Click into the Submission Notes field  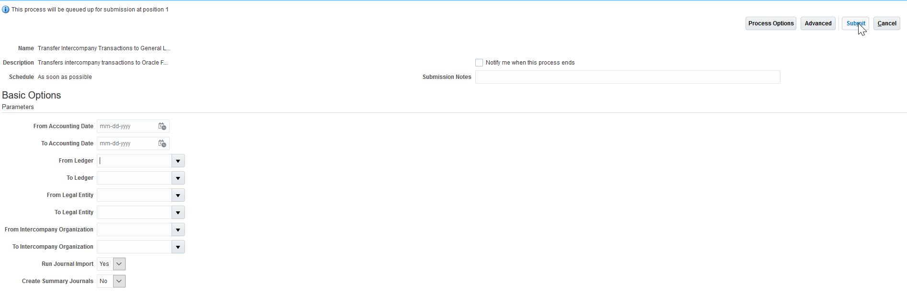click(627, 77)
